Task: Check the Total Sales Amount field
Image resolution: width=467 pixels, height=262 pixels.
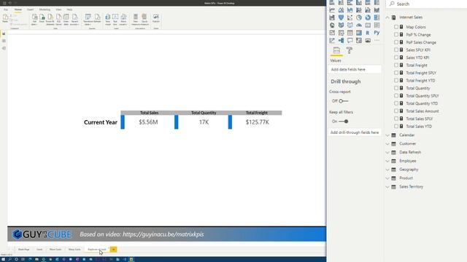Action: (396, 111)
